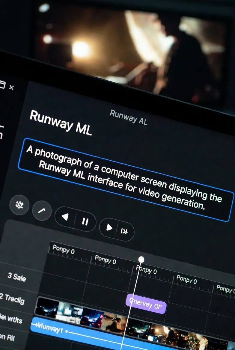Start playback with the play triangle
Screen dimensions: 235x350
pyautogui.click(x=109, y=227)
